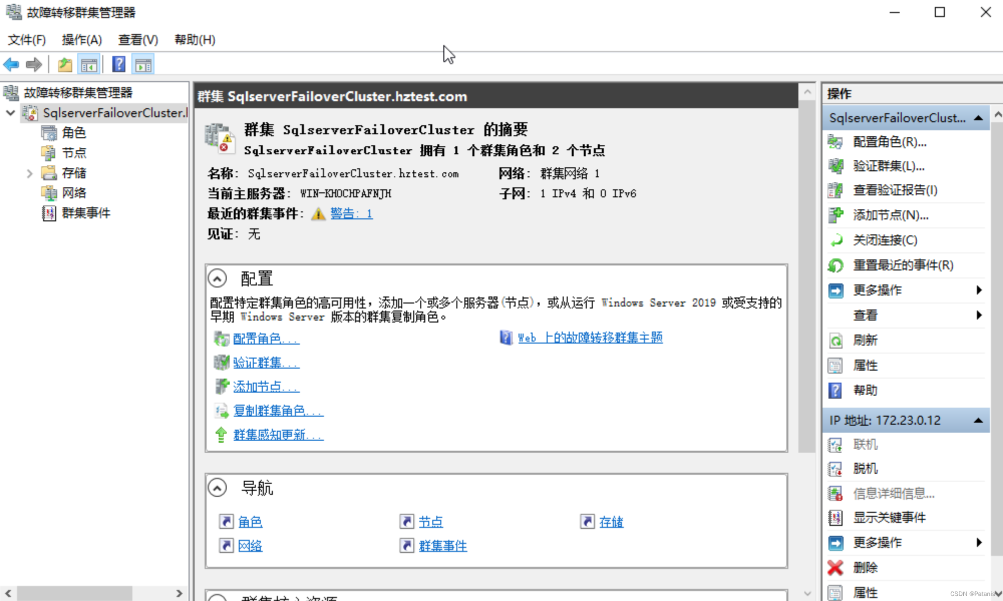Click the 配置角色... link in 配置 section
This screenshot has height=601, width=1003.
266,339
